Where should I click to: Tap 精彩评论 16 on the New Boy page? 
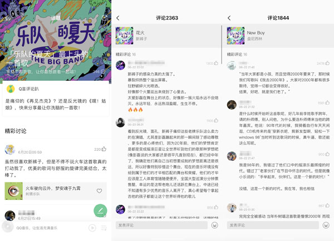click(x=237, y=55)
